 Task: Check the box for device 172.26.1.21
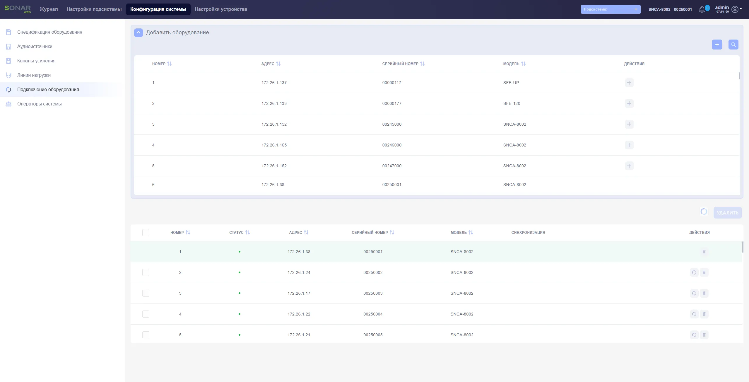pyautogui.click(x=146, y=335)
